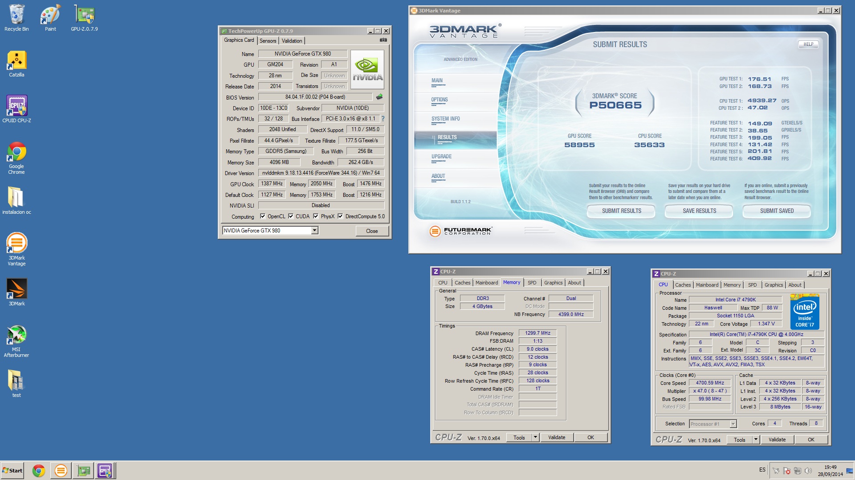Select ABOUT in 3DMark Vantage sidebar
Image resolution: width=855 pixels, height=480 pixels.
438,176
